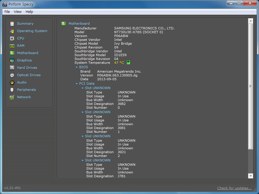Screen dimensions: 259x194
Task: Click version number v1.21.491
Action: [13, 188]
